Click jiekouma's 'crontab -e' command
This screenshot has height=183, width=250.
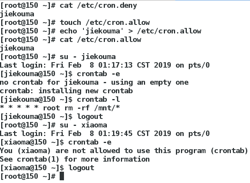[98, 74]
